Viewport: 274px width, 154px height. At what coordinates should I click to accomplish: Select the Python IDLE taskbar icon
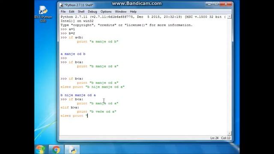coord(72,150)
